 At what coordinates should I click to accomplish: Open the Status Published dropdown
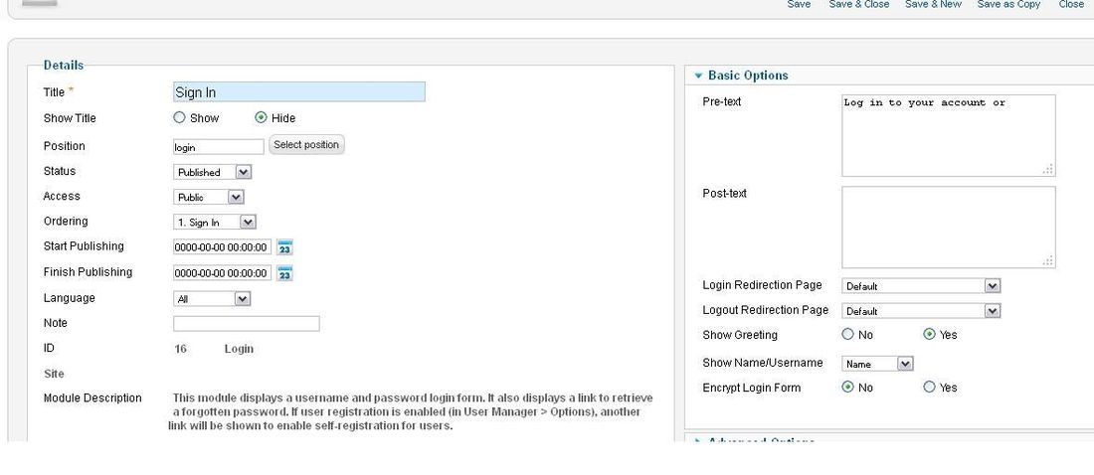pos(212,172)
